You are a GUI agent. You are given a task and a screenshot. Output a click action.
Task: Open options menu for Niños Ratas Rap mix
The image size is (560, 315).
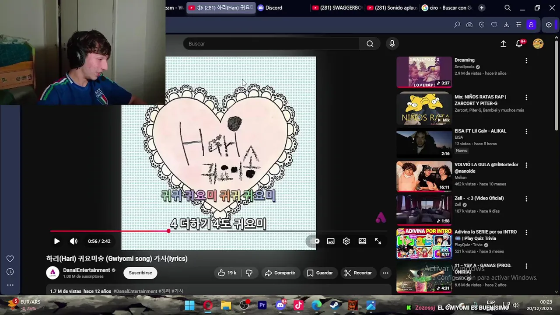[526, 98]
